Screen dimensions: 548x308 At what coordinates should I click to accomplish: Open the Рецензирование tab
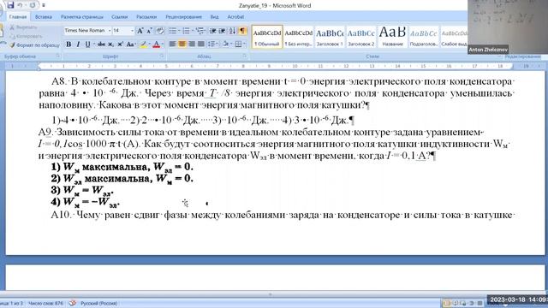[183, 17]
